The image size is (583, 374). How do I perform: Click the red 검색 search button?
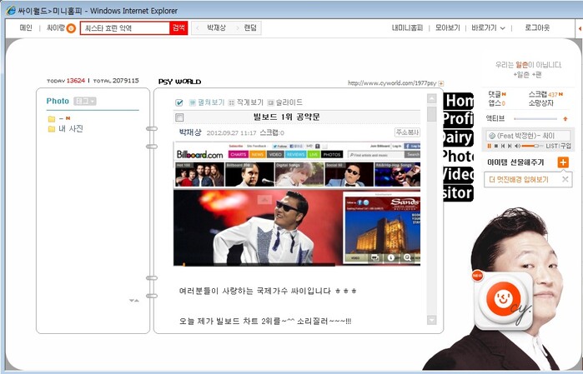pos(178,28)
